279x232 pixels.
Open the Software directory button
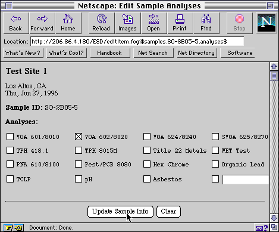pyautogui.click(x=238, y=53)
